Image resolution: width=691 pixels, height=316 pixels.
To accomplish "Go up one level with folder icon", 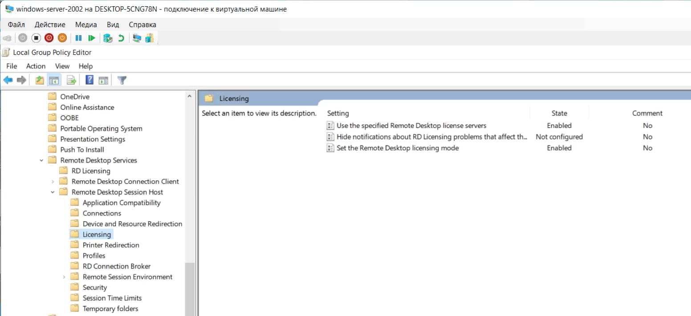I will point(40,80).
